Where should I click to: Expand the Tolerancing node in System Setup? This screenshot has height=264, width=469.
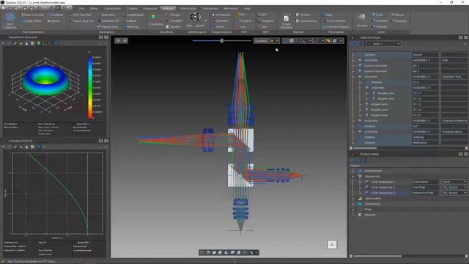point(353,204)
